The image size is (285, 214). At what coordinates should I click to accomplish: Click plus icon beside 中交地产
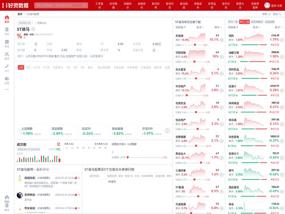coord(222,90)
